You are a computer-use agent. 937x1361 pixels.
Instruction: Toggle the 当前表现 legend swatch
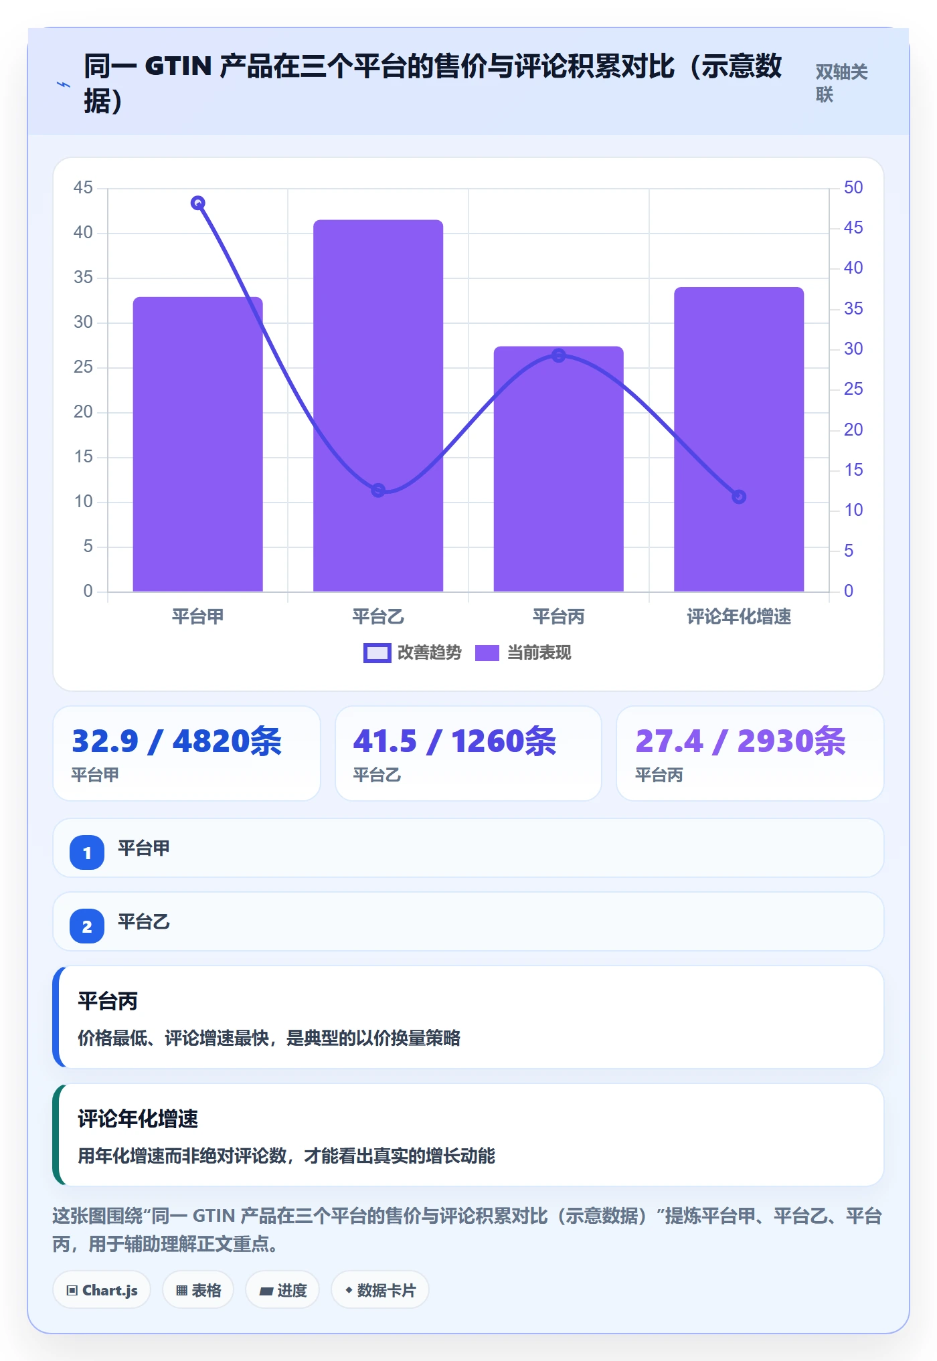(x=487, y=653)
